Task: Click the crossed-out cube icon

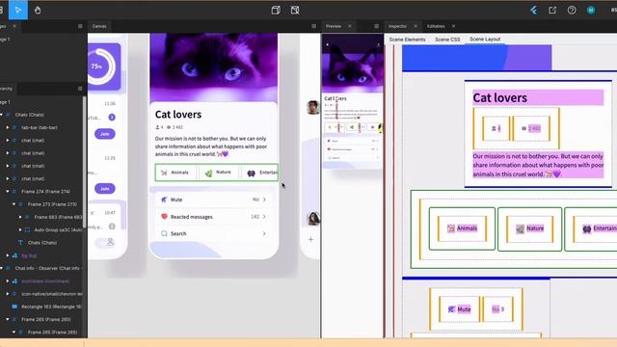Action: [295, 11]
